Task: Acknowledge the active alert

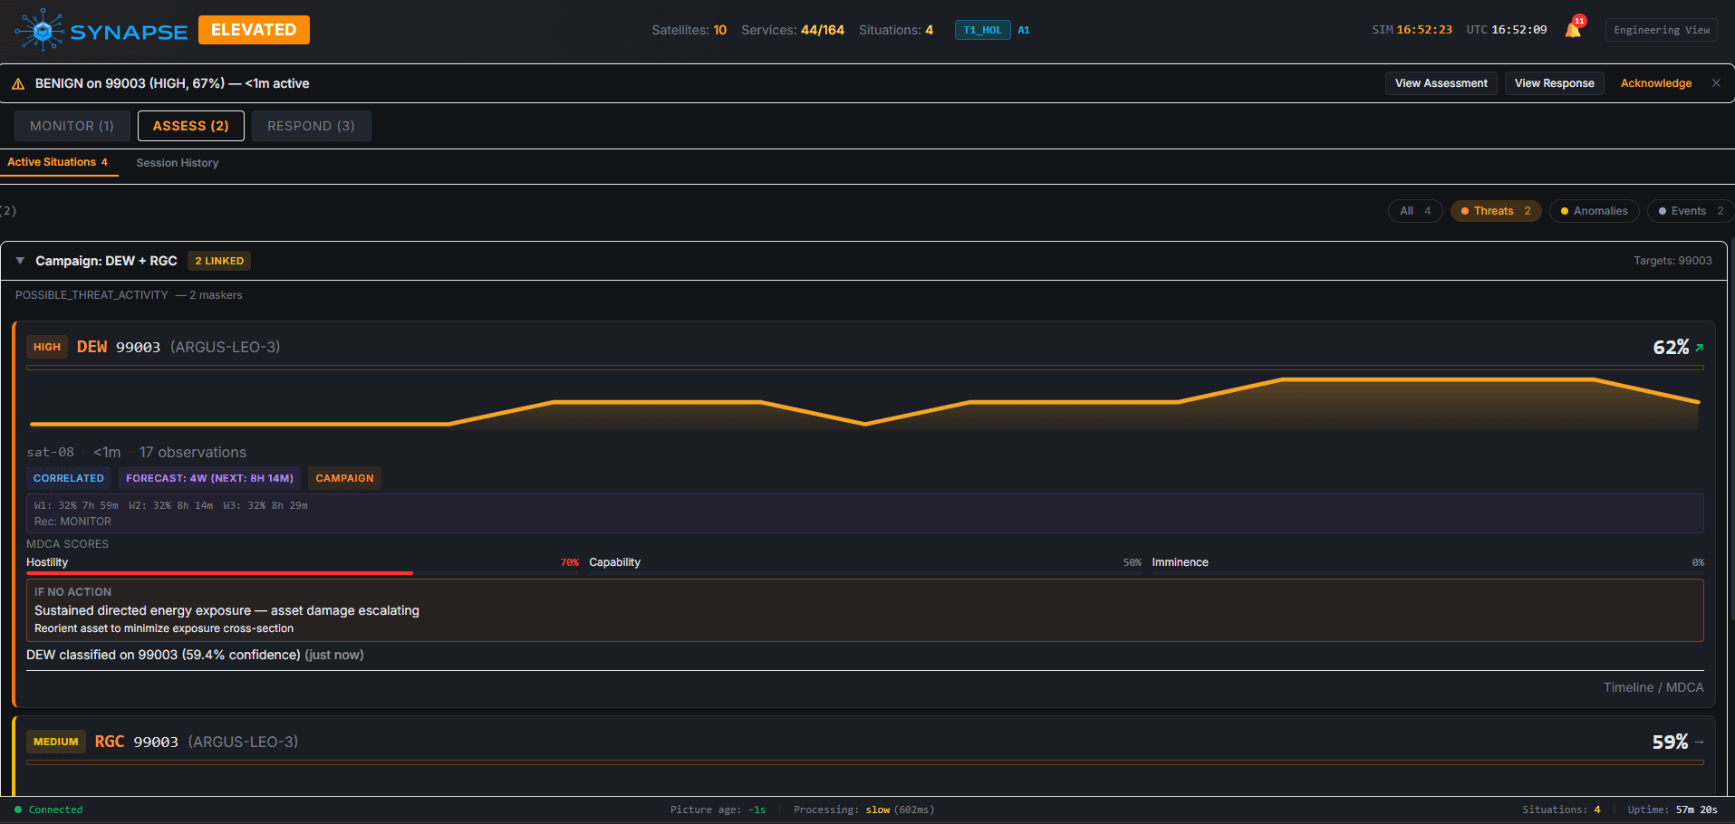Action: coord(1655,83)
